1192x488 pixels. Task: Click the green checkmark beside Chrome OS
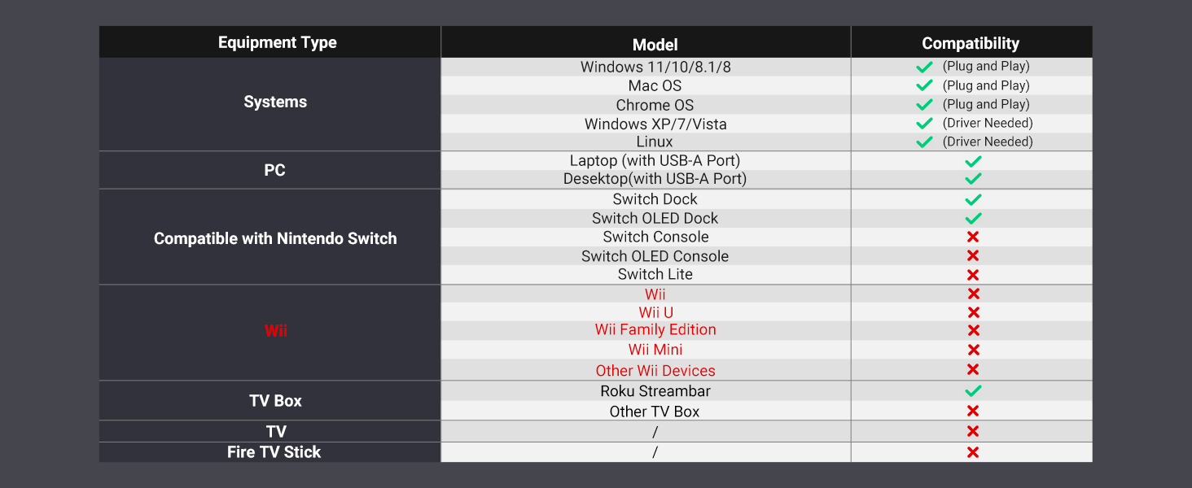924,105
